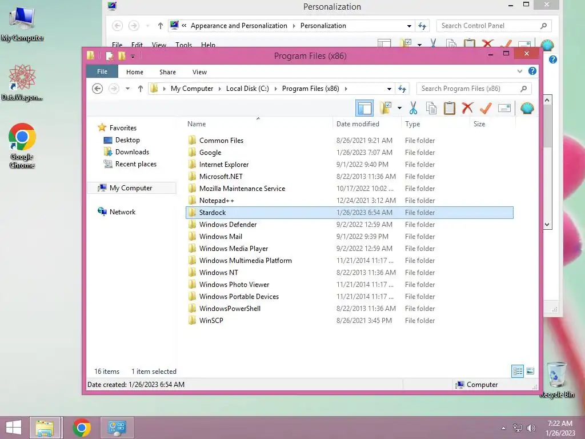This screenshot has height=439, width=585.
Task: Click the Classic Shell settings shell icon
Action: (x=527, y=108)
